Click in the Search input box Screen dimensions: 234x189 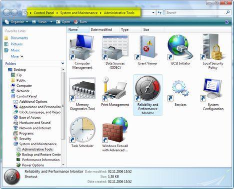click(195, 12)
